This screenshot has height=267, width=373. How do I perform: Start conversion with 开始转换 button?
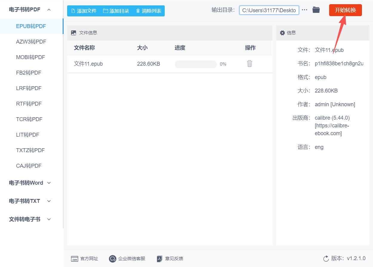(345, 10)
